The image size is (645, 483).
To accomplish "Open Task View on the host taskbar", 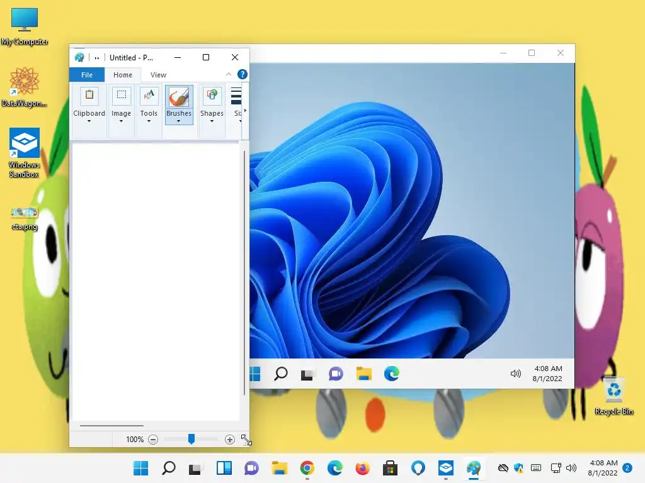I will (x=196, y=468).
